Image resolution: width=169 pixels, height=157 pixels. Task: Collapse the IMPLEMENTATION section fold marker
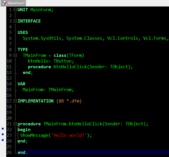pyautogui.click(x=15, y=101)
